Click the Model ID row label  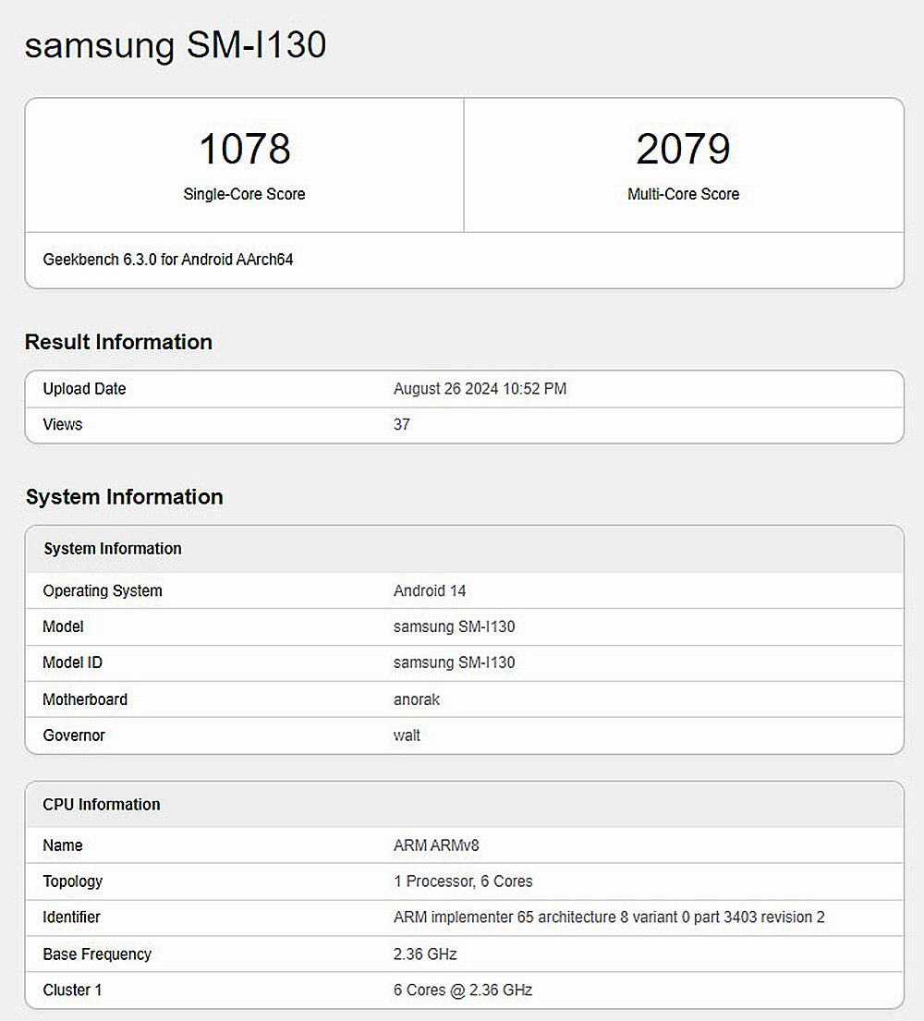pos(72,662)
